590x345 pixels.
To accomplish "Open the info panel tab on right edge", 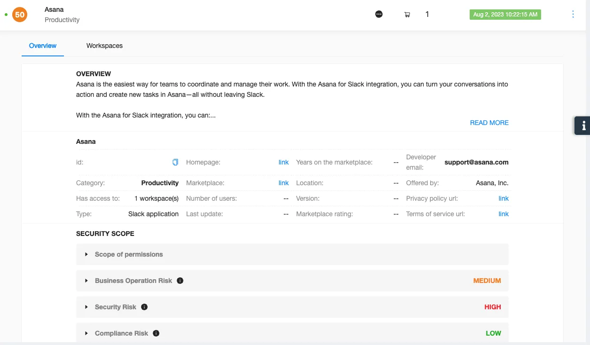I will (x=583, y=125).
